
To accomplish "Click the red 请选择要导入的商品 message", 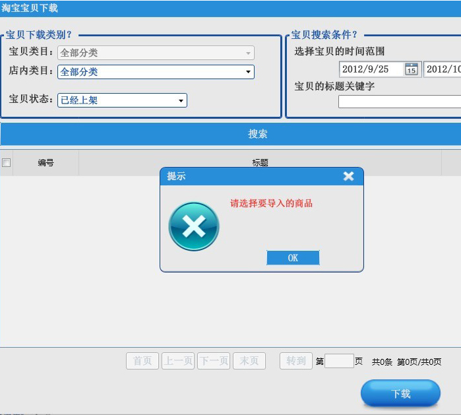I will click(x=271, y=203).
